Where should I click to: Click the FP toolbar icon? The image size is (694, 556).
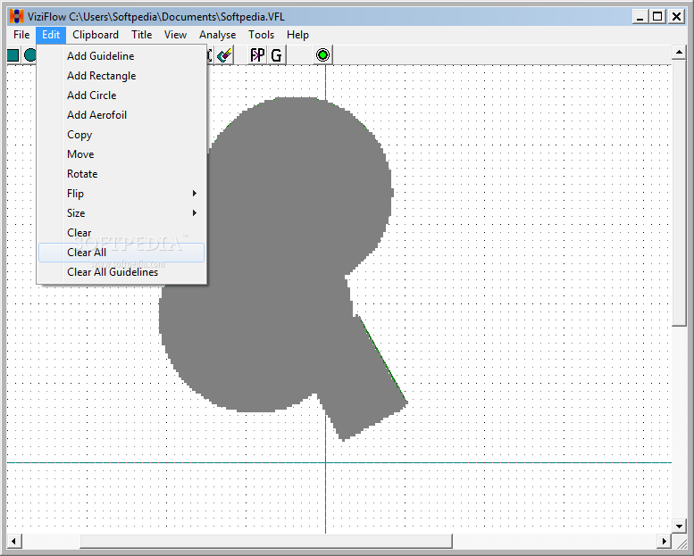click(x=257, y=55)
